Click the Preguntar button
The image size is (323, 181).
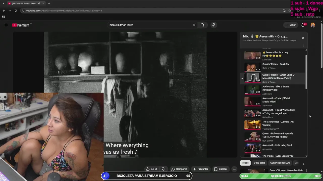tap(201, 169)
